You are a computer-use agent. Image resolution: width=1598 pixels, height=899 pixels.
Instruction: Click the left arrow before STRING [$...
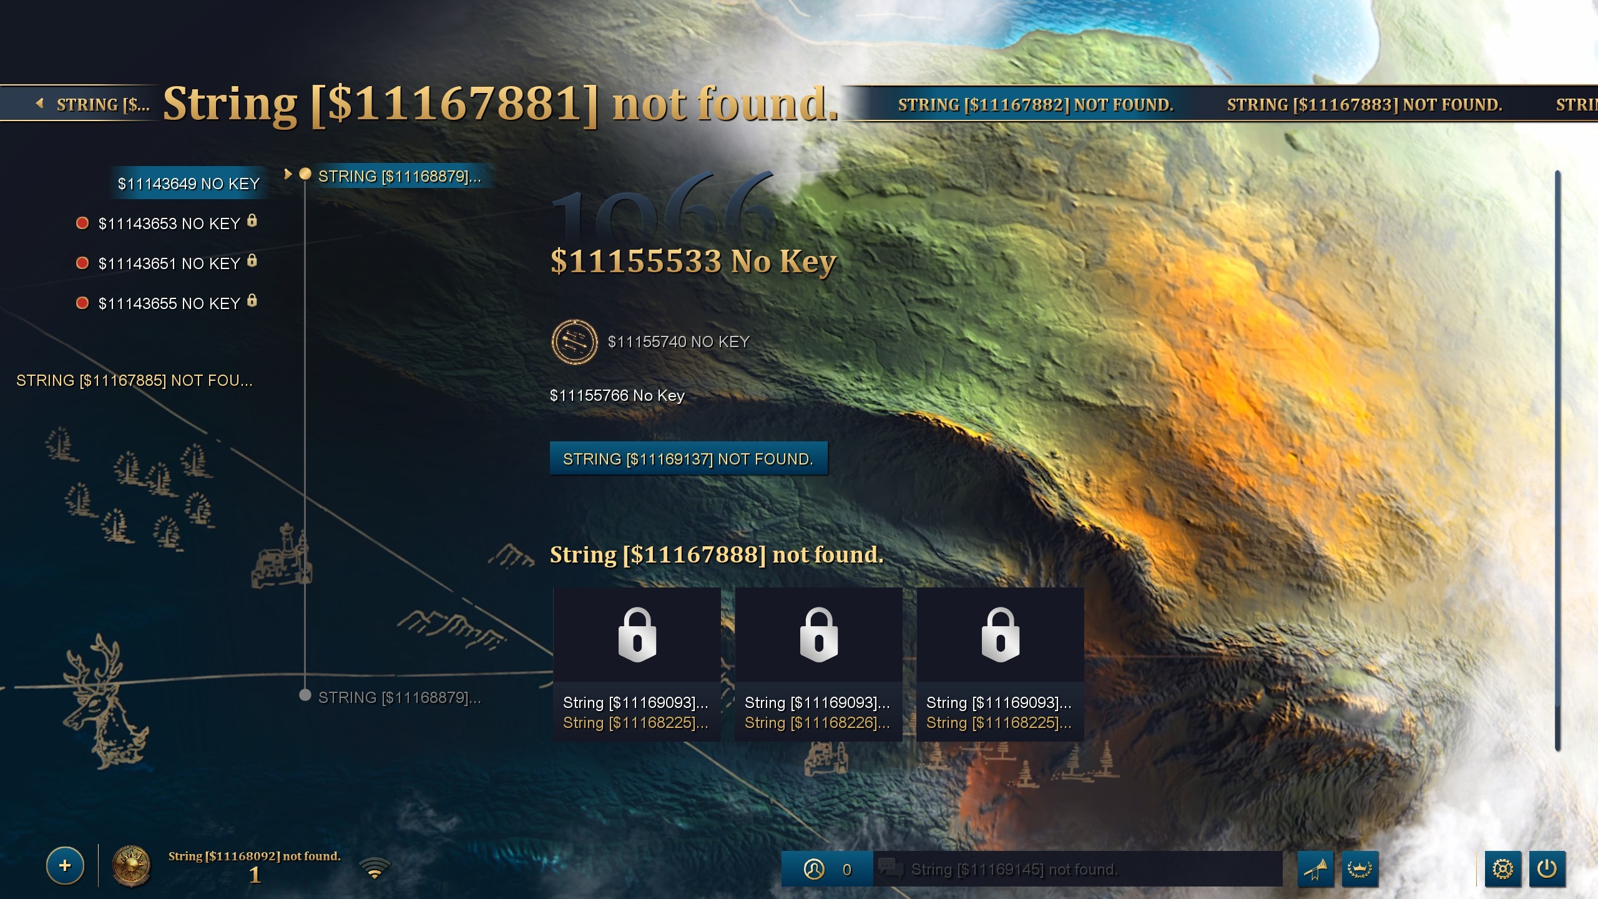tap(40, 104)
